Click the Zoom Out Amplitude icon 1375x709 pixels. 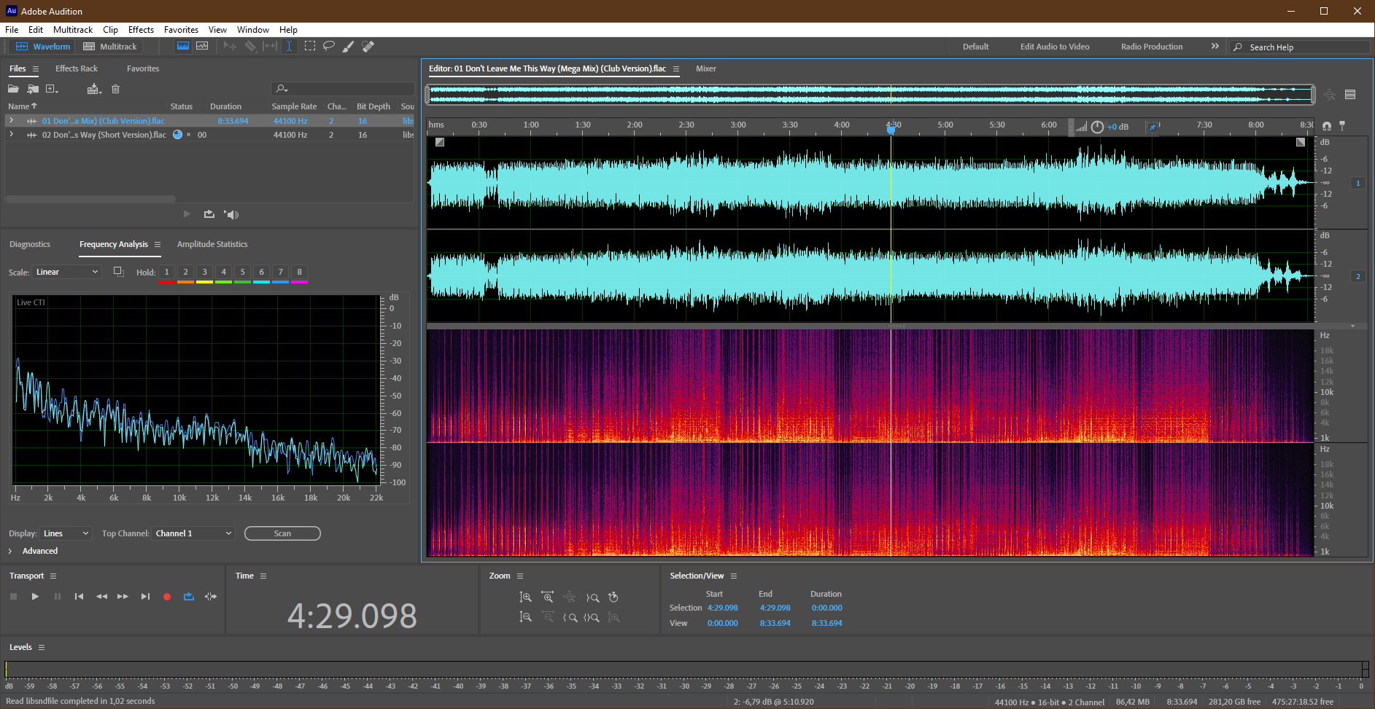click(525, 617)
